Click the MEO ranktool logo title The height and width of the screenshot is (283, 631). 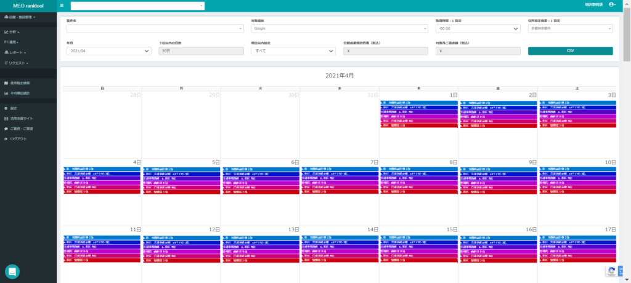(28, 6)
